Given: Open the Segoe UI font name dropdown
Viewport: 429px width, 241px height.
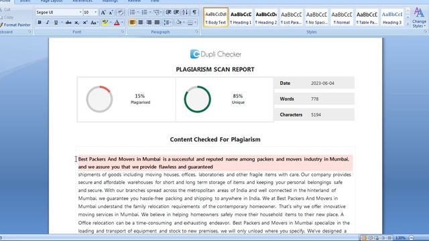Looking at the screenshot, I should tap(80, 12).
